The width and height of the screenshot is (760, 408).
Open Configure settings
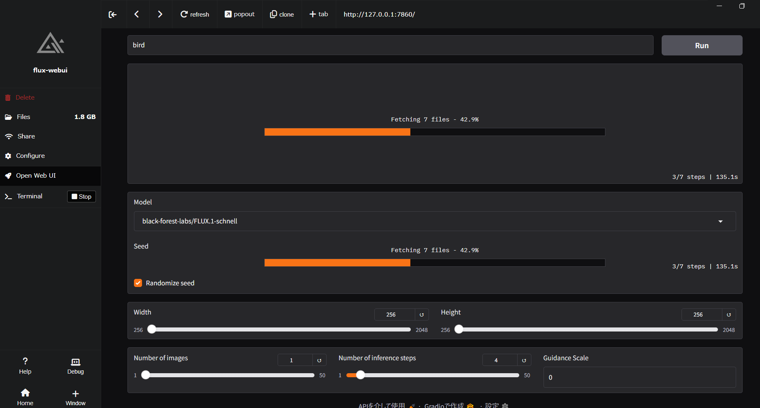click(51, 156)
